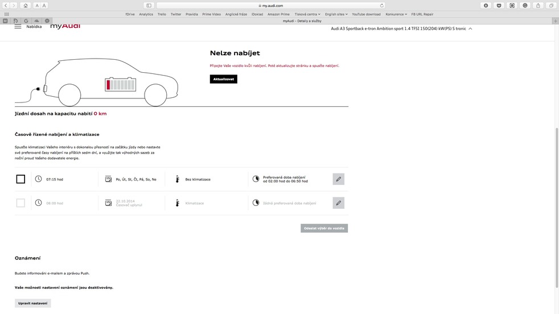Open the Nabídka hamburger menu

pyautogui.click(x=18, y=26)
